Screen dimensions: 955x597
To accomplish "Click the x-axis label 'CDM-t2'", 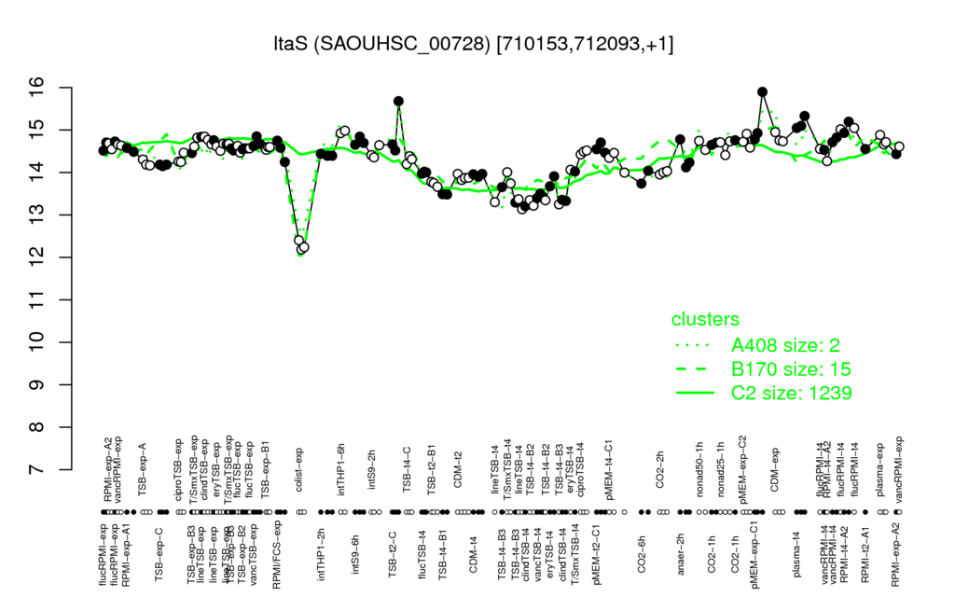I will (458, 471).
